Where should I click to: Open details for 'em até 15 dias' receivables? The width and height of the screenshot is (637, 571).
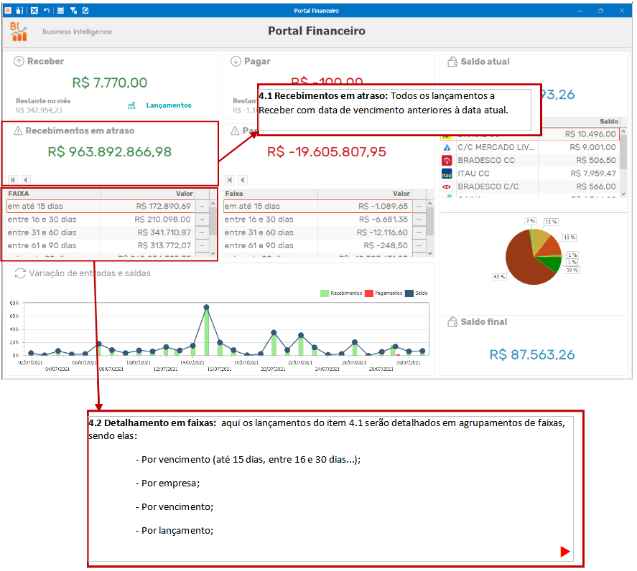202,206
